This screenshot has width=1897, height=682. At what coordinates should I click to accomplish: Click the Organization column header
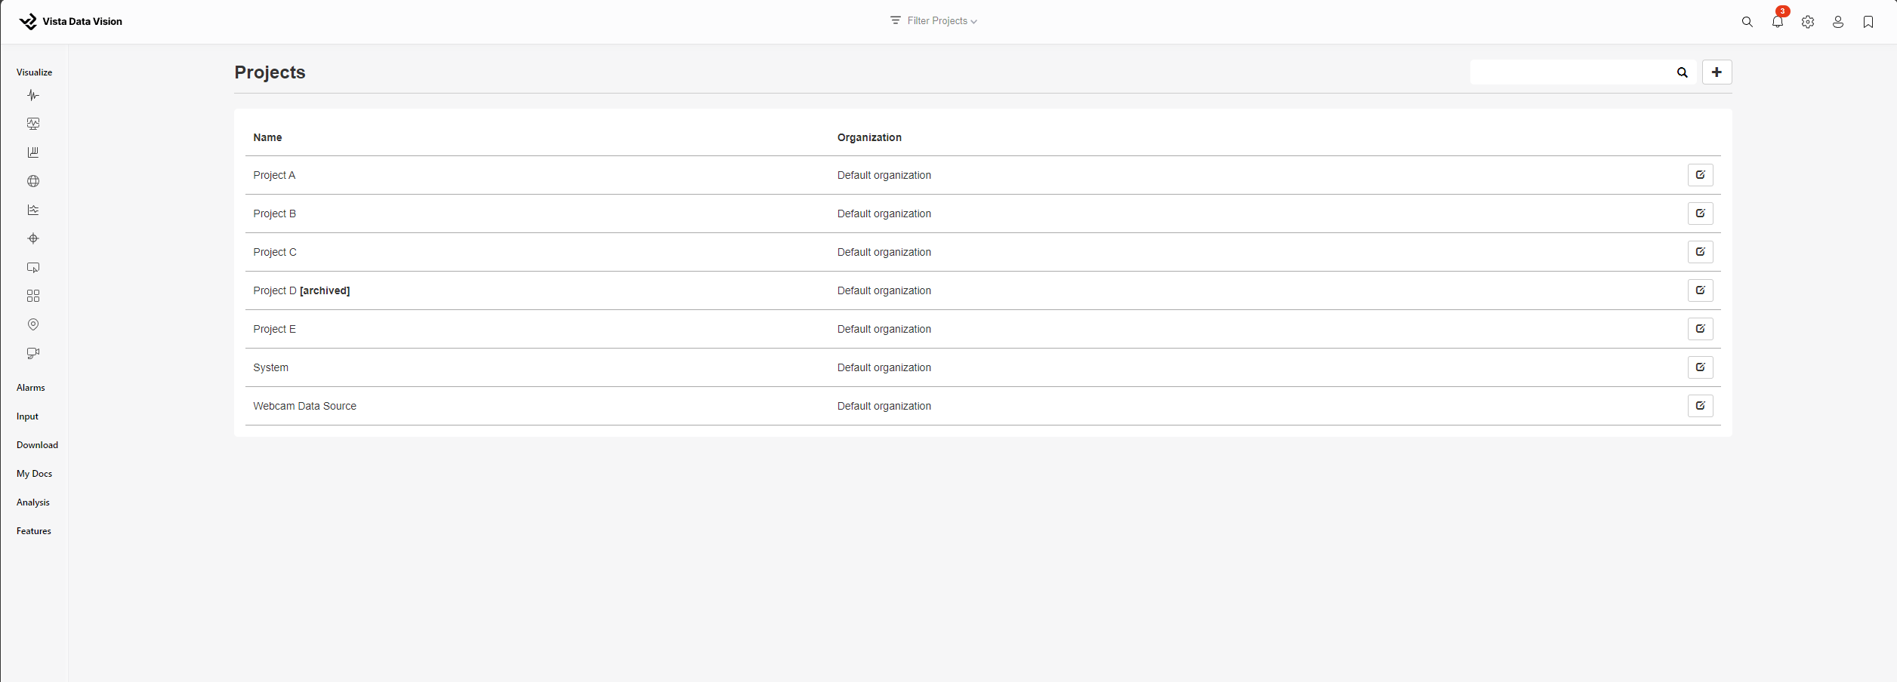[x=869, y=137]
